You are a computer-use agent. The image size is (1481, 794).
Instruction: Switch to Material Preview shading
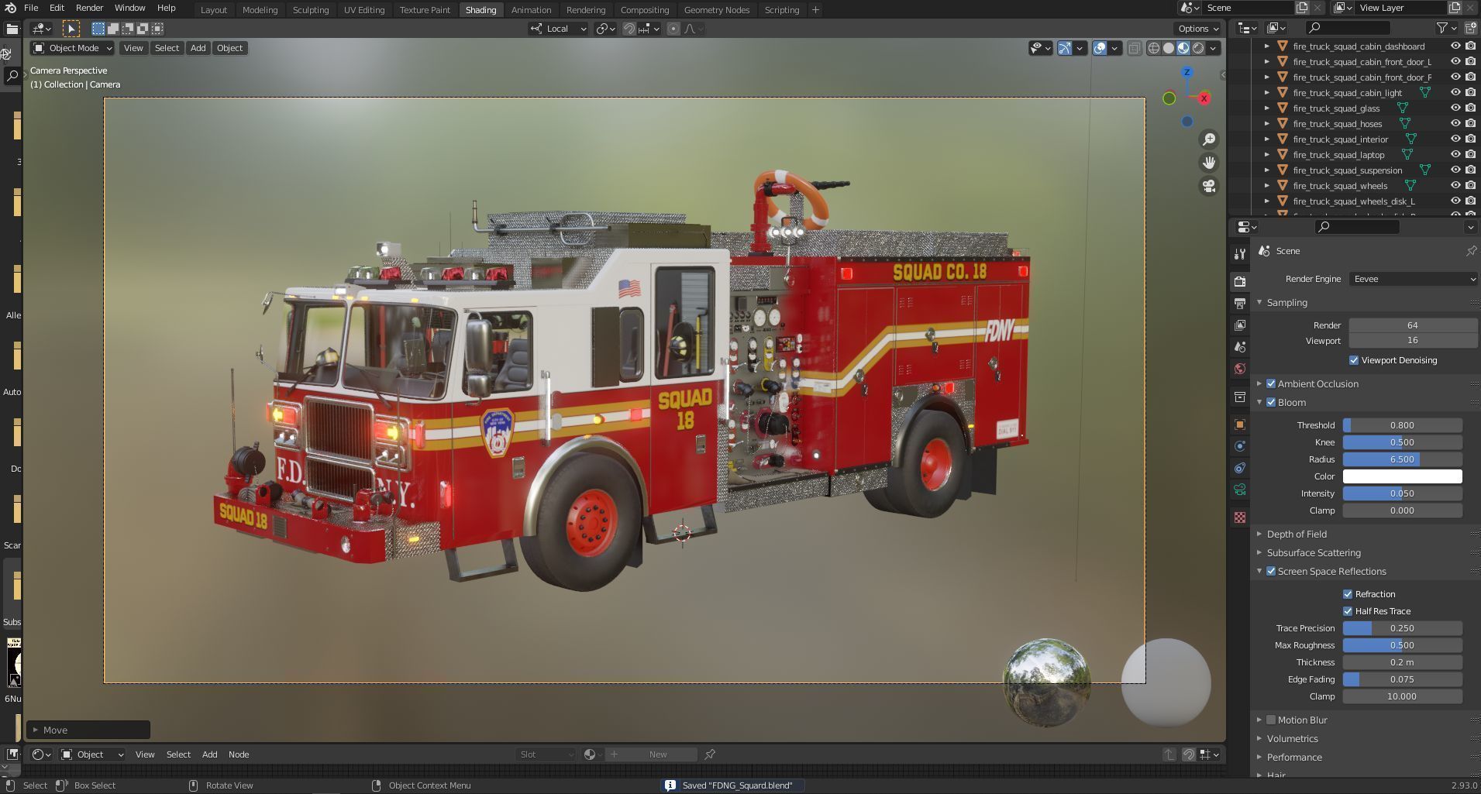pos(1183,48)
